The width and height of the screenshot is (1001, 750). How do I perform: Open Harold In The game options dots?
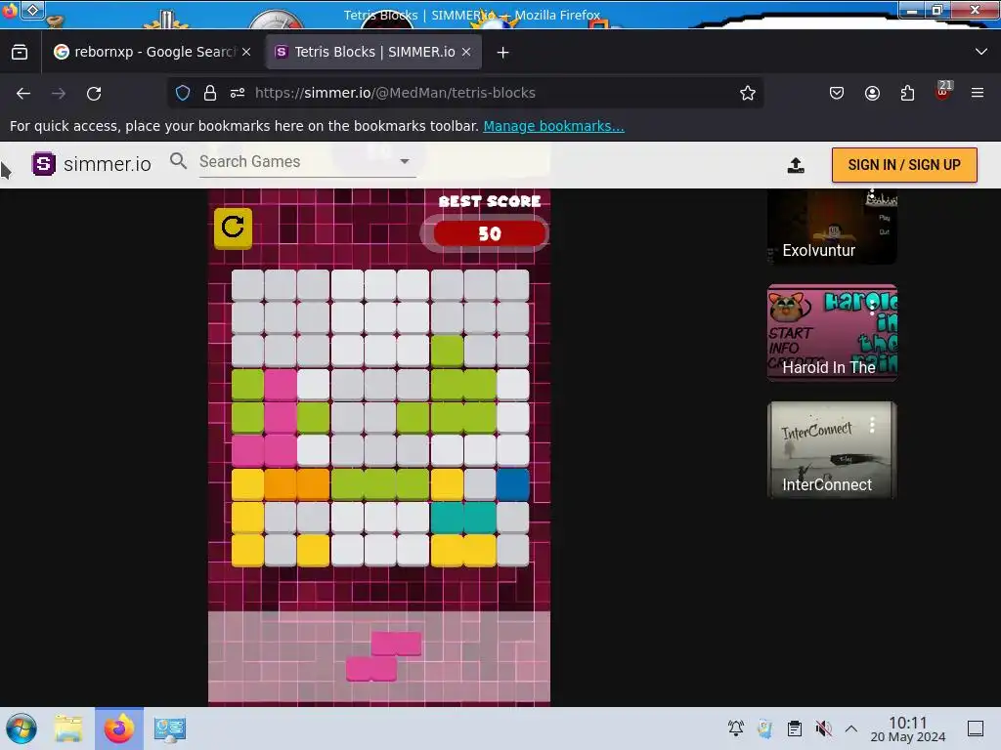click(872, 308)
